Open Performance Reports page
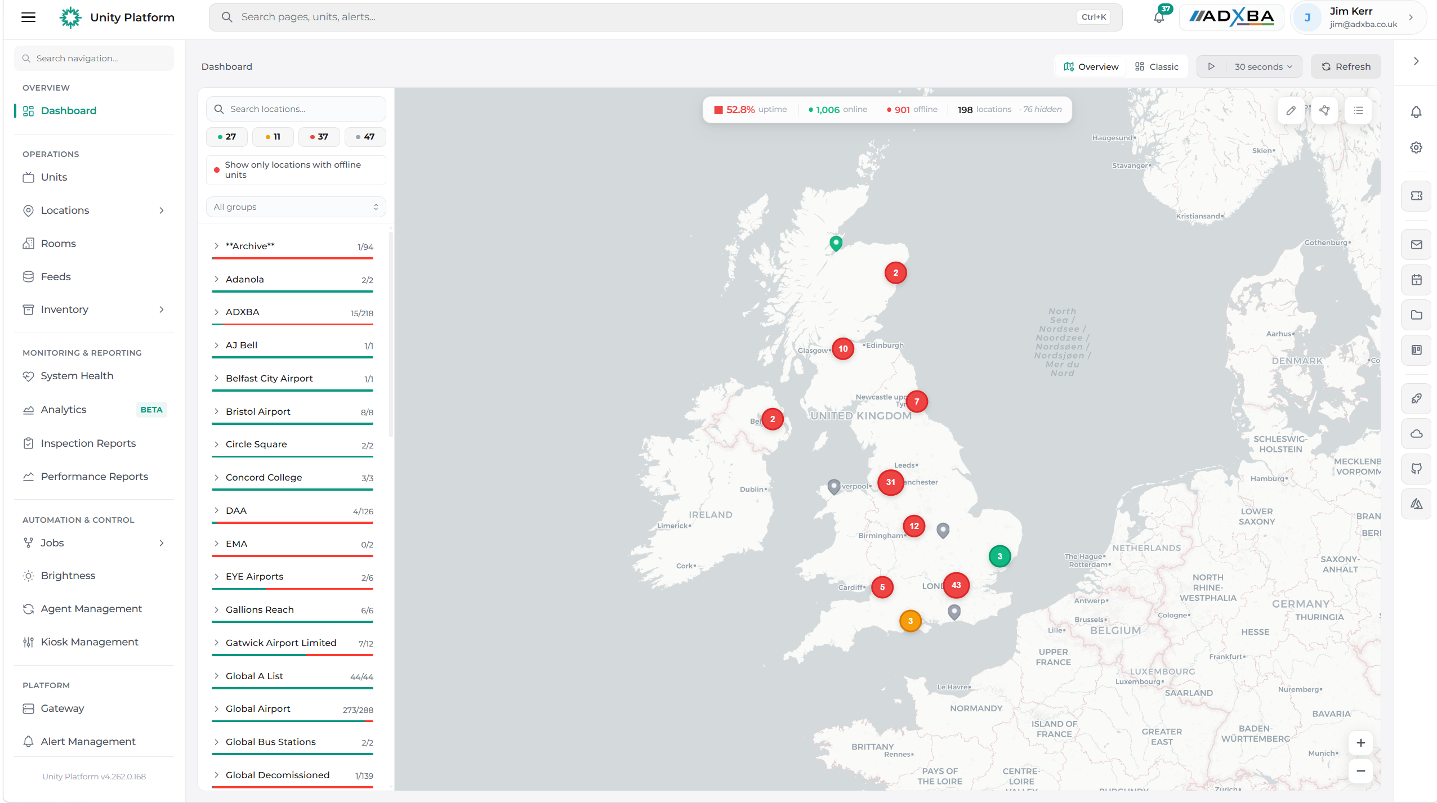Screen dimensions: 1437x803 pos(94,477)
